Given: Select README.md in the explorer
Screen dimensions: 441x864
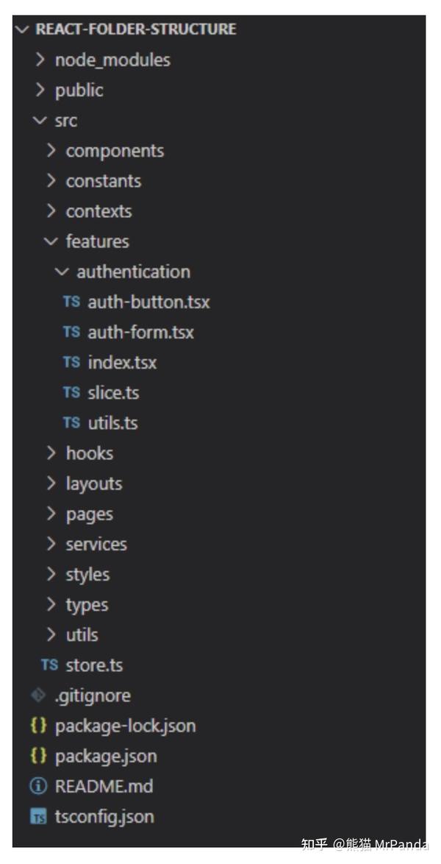Looking at the screenshot, I should click(x=105, y=786).
